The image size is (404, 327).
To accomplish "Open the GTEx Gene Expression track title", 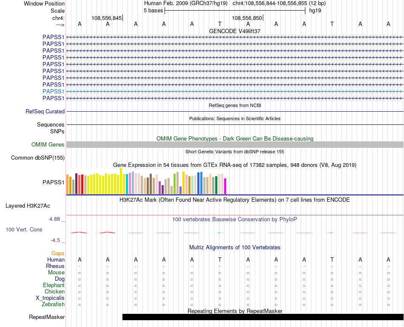I will click(x=235, y=165).
